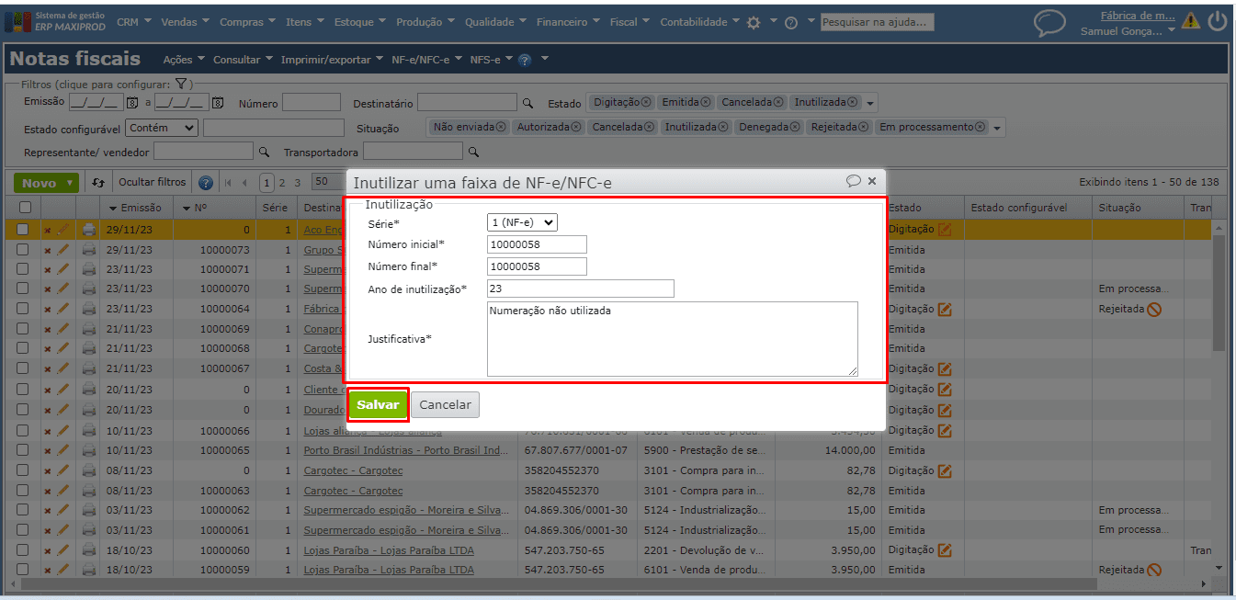1236x600 pixels.
Task: Open the Porto Brasil Indústrias recipient link
Action: tap(405, 450)
